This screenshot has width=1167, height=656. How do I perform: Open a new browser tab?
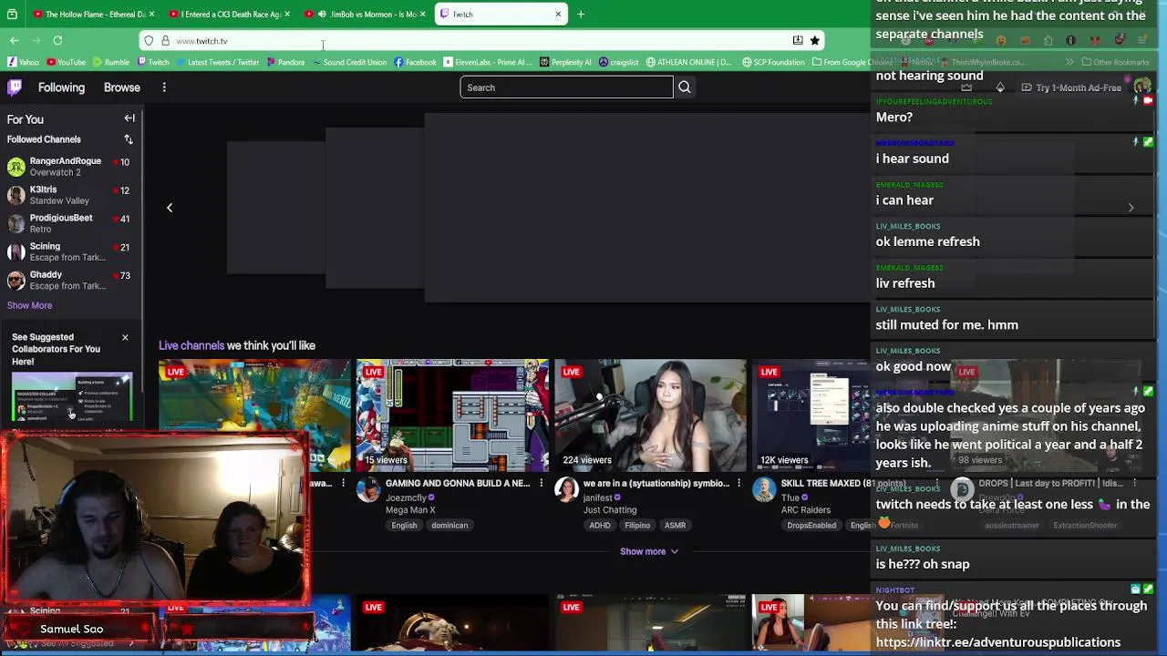point(581,14)
